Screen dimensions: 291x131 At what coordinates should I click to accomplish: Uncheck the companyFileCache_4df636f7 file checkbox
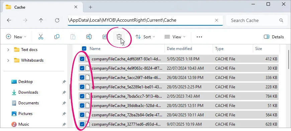click(x=82, y=59)
